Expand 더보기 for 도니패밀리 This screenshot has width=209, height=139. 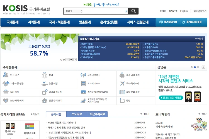203,114
